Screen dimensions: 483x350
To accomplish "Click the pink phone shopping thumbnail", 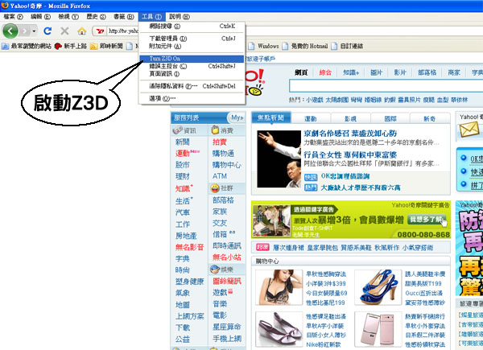I will tap(378, 329).
